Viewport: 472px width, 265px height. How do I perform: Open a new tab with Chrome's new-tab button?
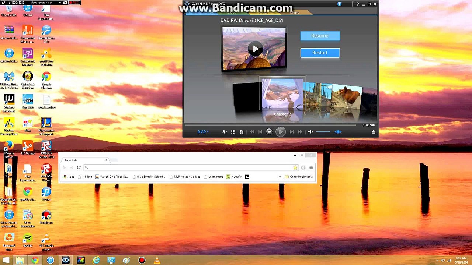click(x=114, y=160)
